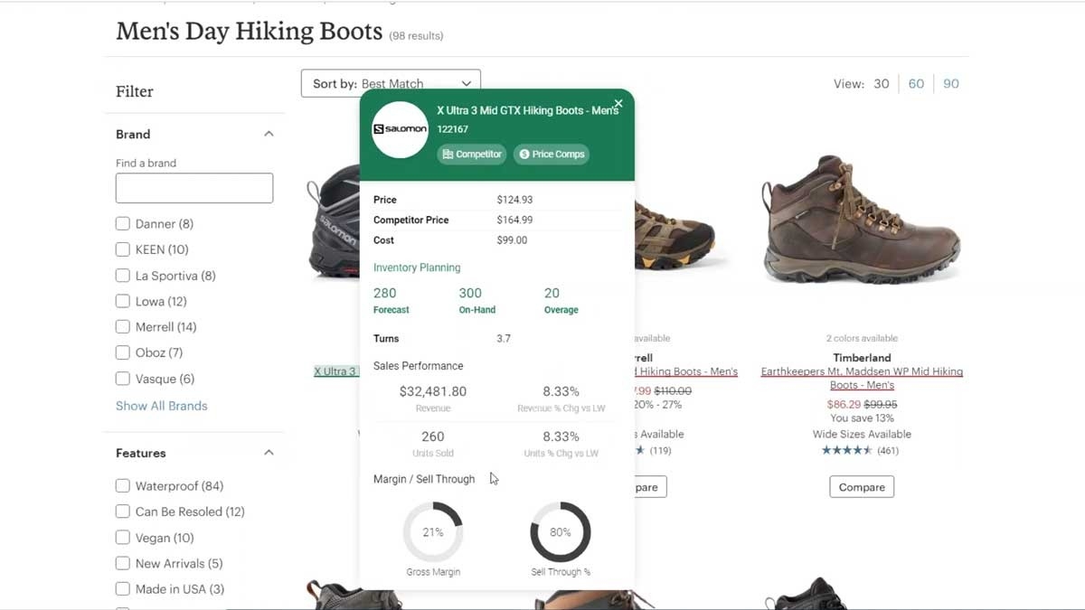Collapse the Brand filter section
Image resolution: width=1085 pixels, height=610 pixels.
coord(269,133)
